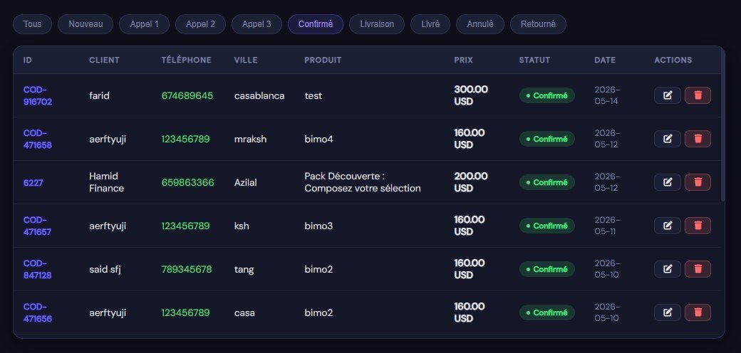741x353 pixels.
Task: Click the ACTIONS column header
Action: tap(673, 60)
